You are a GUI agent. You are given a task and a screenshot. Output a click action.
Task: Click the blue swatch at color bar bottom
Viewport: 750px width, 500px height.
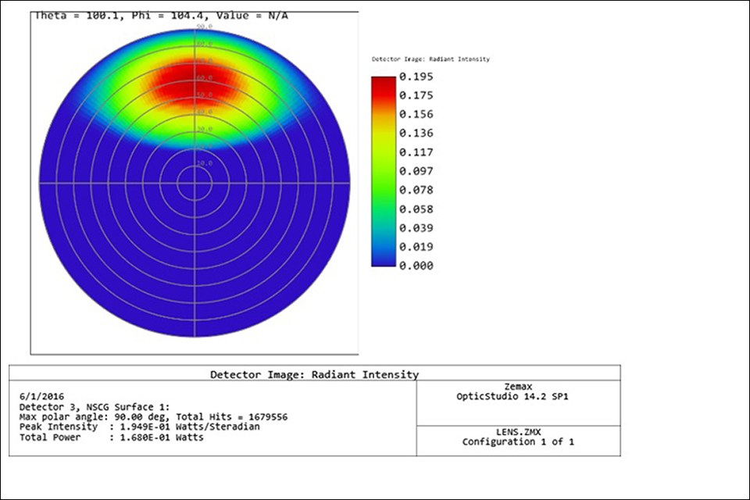tap(383, 262)
